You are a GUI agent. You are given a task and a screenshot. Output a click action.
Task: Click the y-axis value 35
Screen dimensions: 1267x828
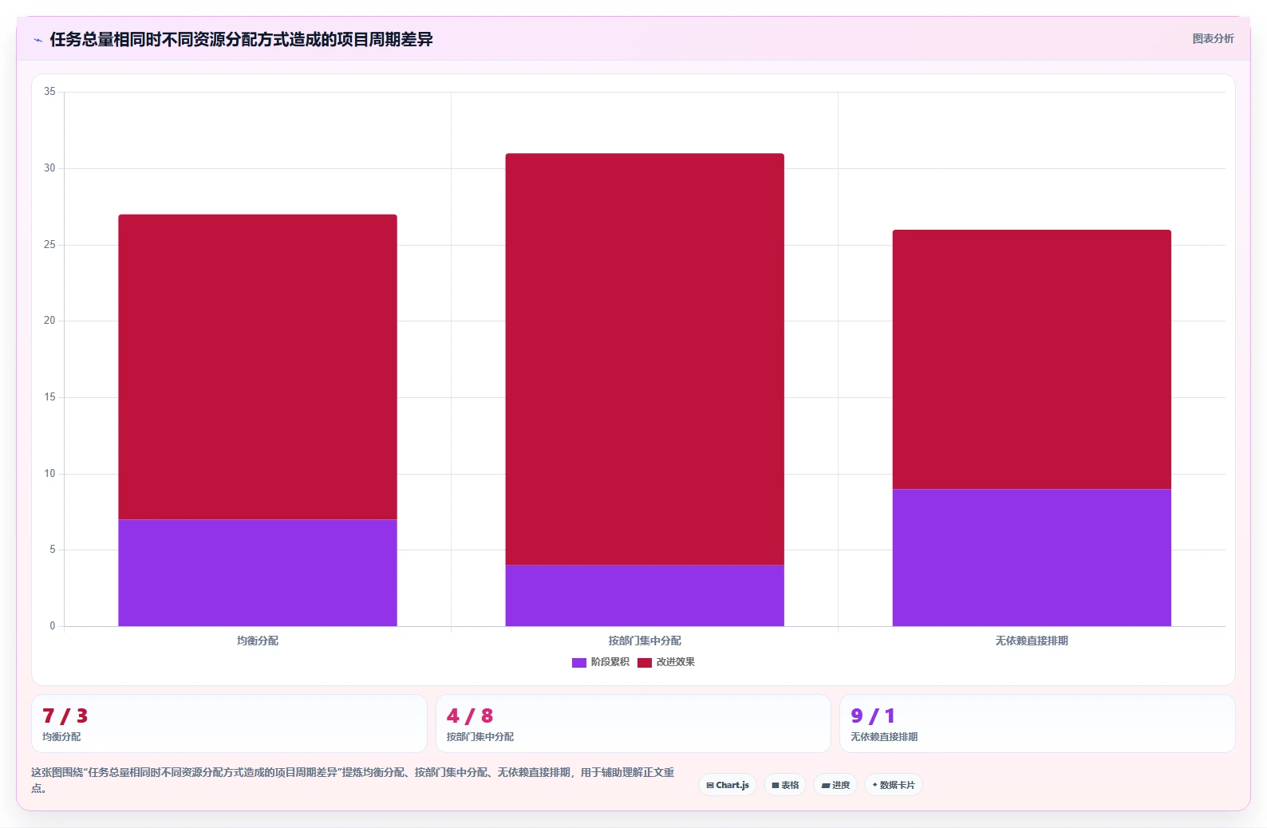(x=49, y=92)
